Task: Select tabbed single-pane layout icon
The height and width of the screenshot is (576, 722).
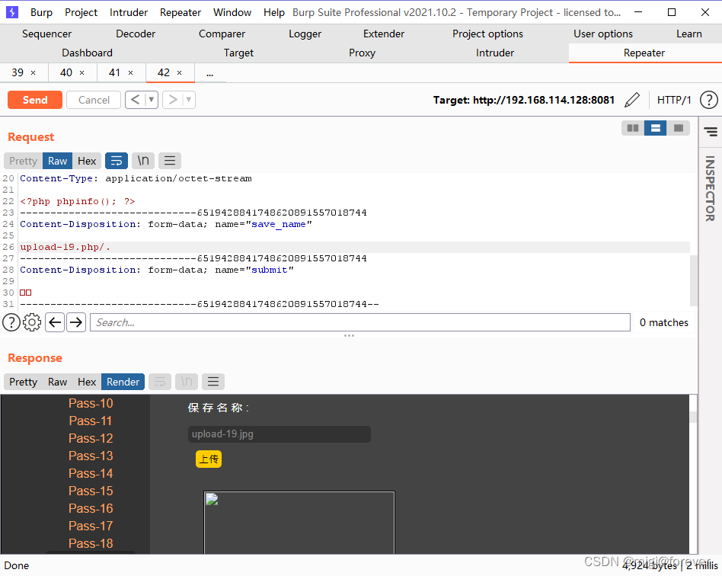Action: click(679, 128)
